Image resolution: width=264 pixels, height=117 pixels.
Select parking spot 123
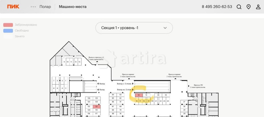coord(96,102)
